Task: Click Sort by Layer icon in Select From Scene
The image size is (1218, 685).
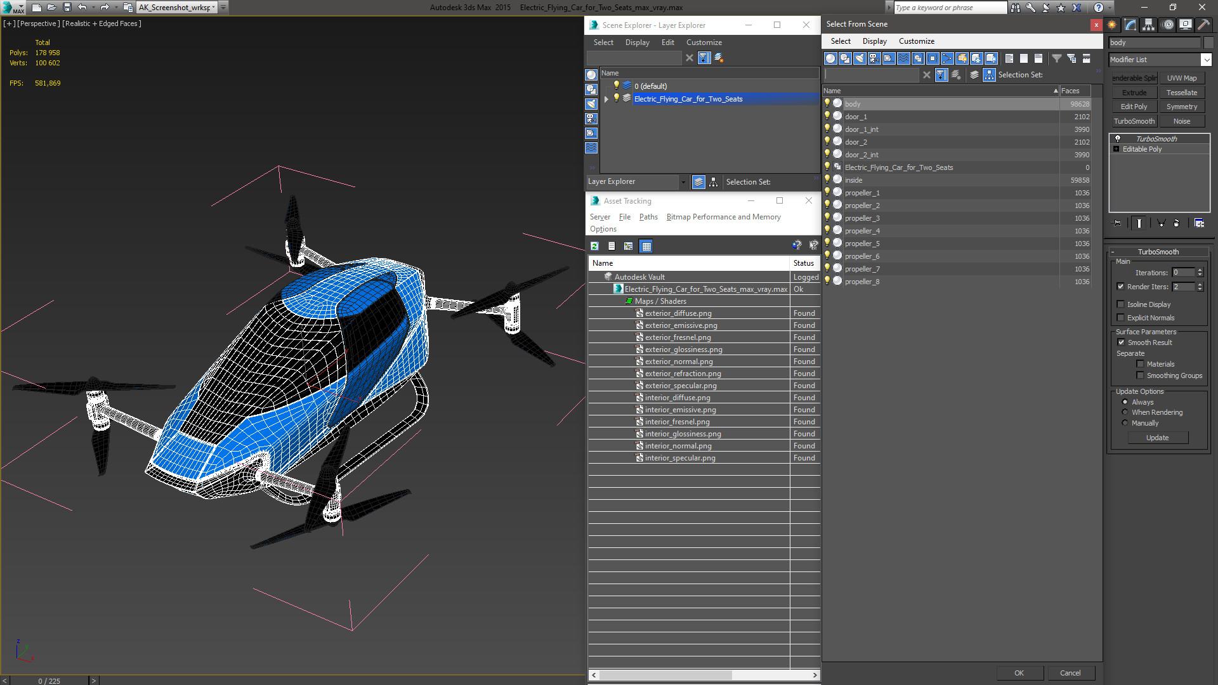Action: tap(974, 75)
